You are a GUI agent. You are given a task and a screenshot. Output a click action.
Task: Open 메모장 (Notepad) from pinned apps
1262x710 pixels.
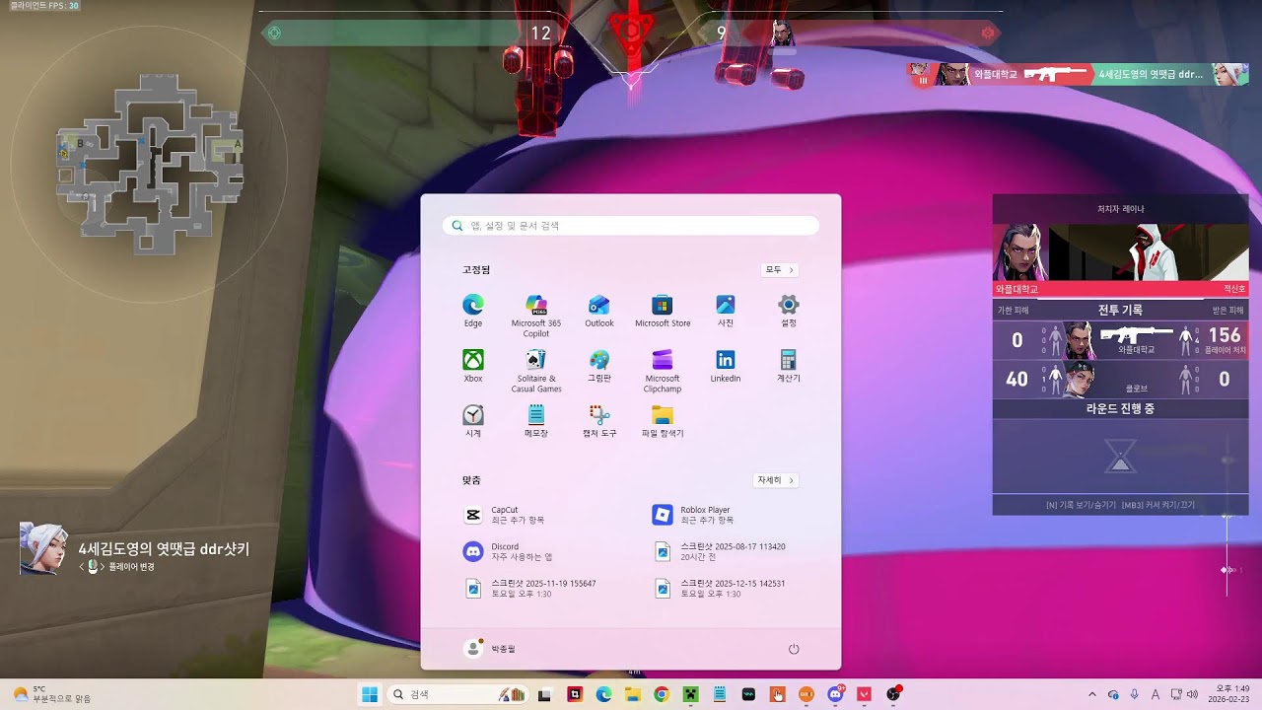[536, 421]
